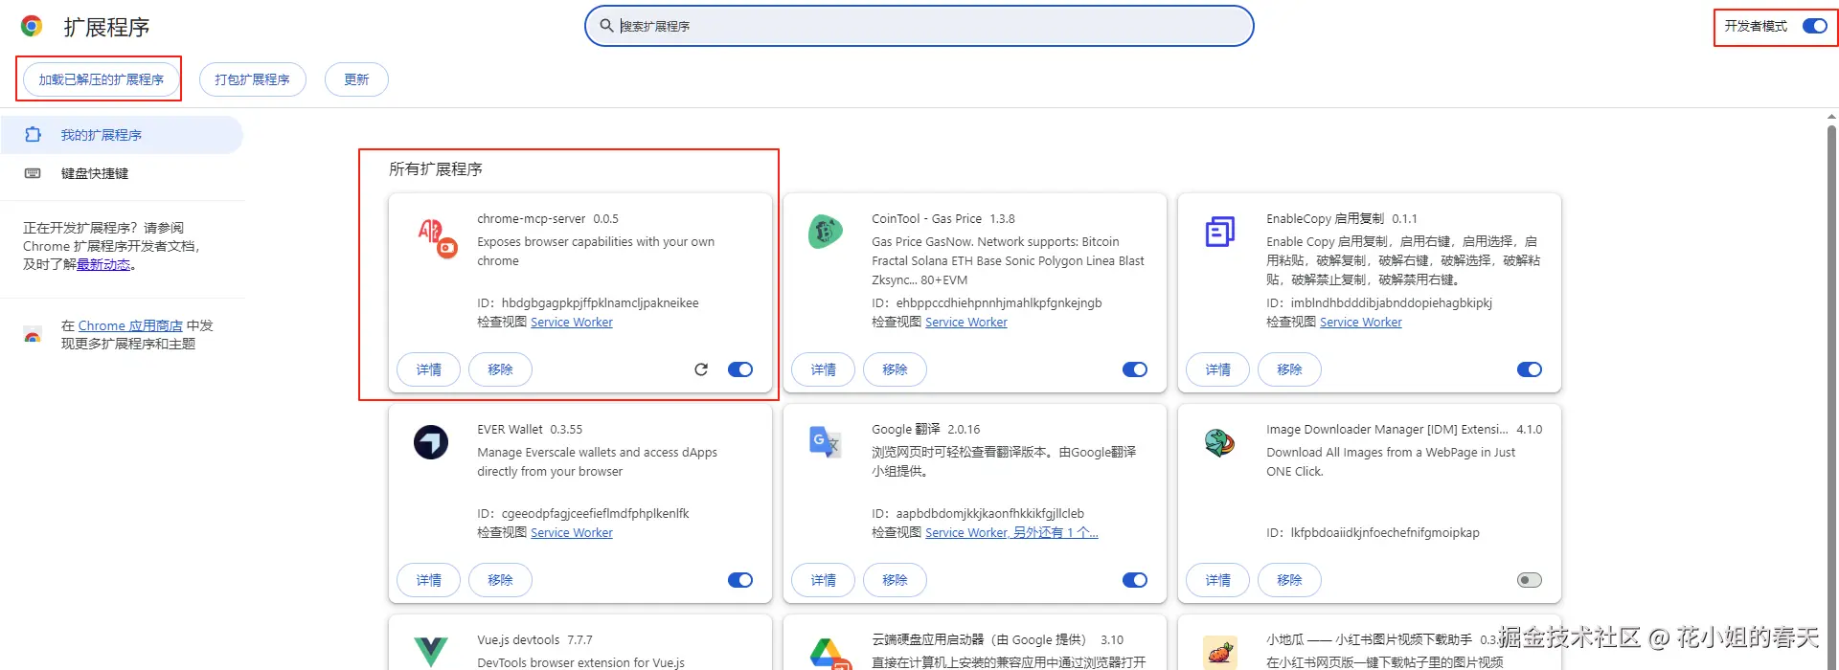Click the Image Downloader Manager icon

pyautogui.click(x=1219, y=442)
